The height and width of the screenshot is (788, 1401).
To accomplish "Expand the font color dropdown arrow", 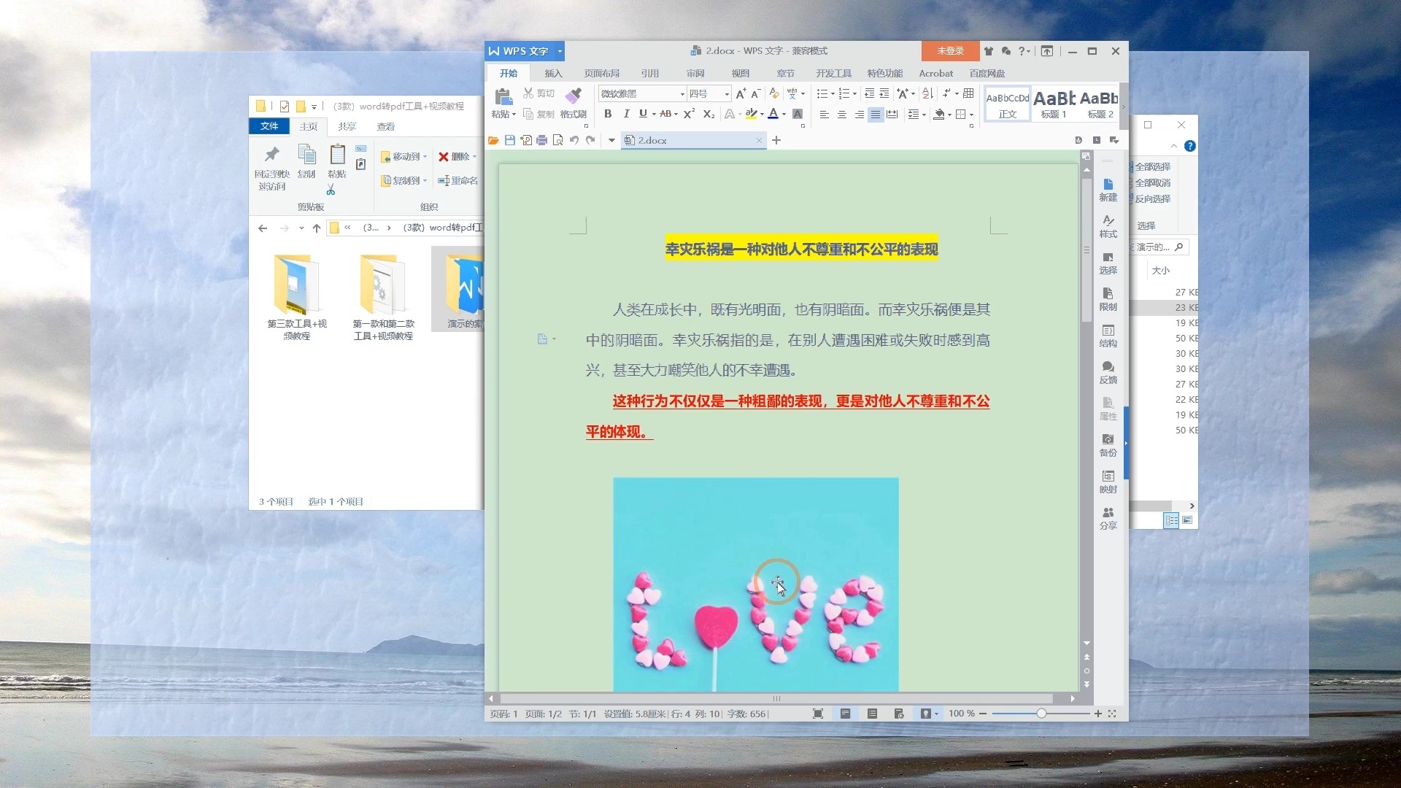I will pyautogui.click(x=784, y=115).
